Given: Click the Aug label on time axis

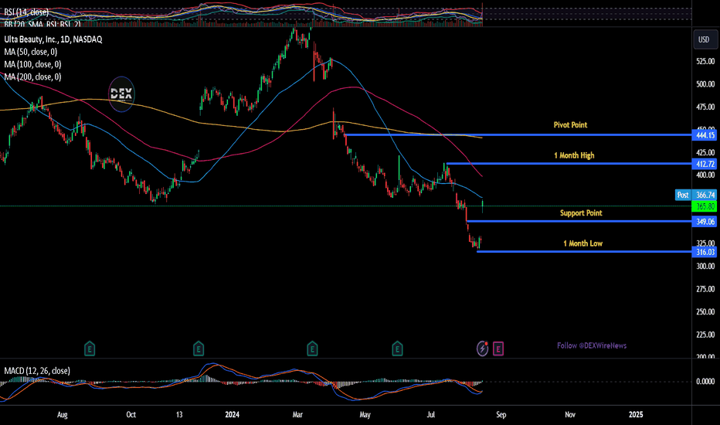Looking at the screenshot, I should (62, 414).
